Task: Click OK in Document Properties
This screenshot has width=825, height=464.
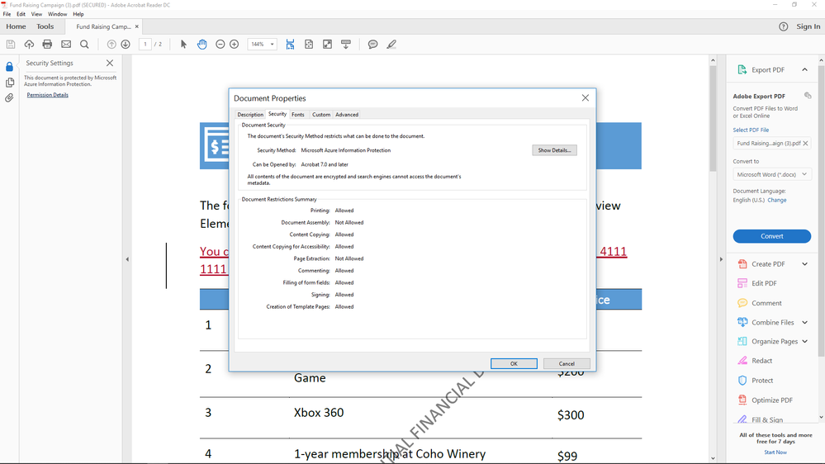Action: pos(514,363)
